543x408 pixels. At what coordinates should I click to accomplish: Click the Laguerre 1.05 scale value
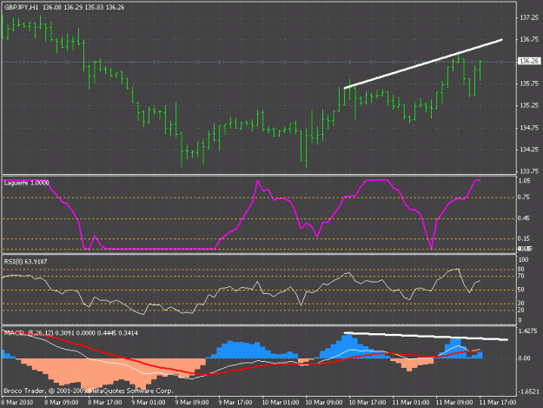click(524, 181)
